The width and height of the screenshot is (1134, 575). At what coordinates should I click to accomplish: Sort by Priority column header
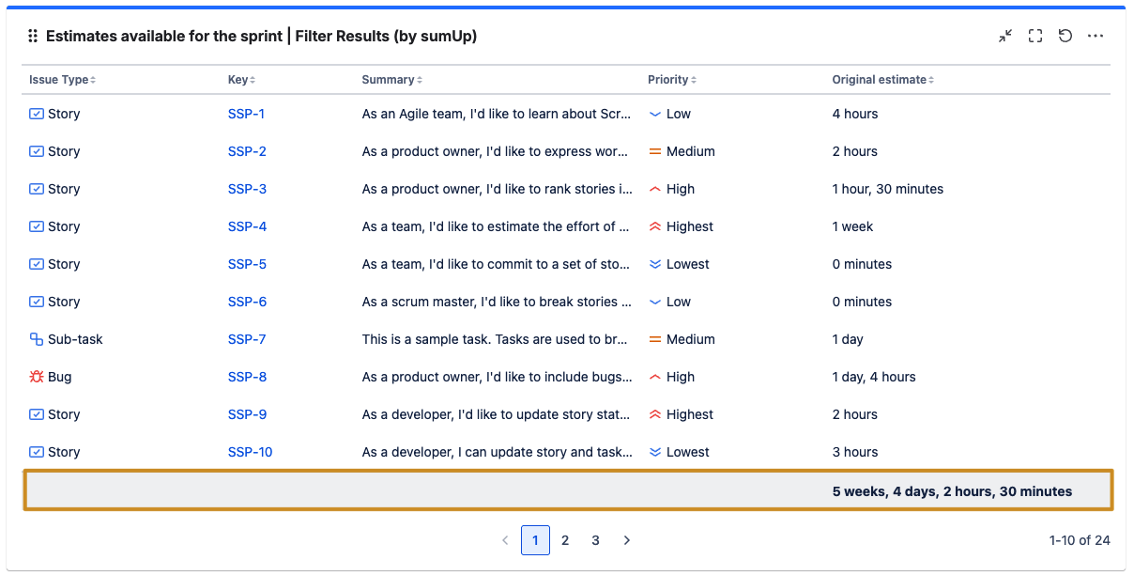coord(671,80)
